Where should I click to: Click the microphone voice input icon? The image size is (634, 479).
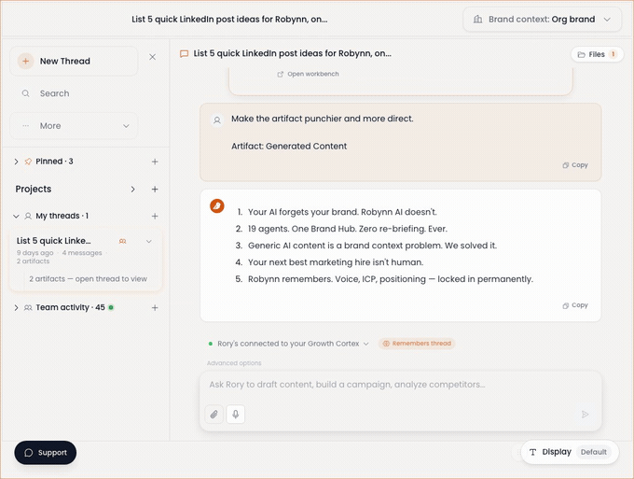235,415
